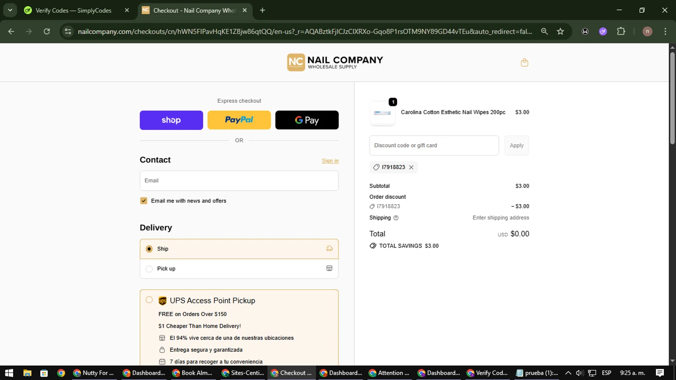Screen dimensions: 676x380
Task: Open a new browser tab
Action: (262, 10)
